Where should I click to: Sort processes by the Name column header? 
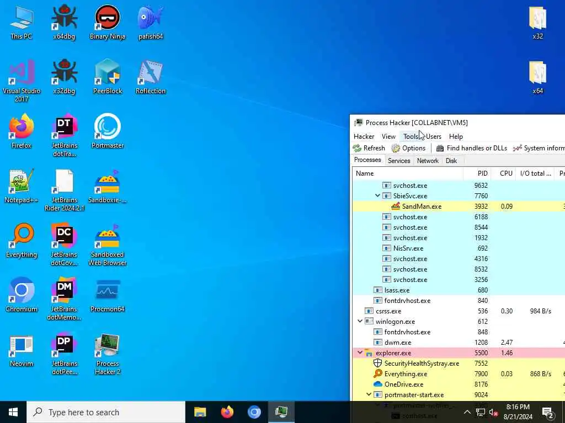408,173
